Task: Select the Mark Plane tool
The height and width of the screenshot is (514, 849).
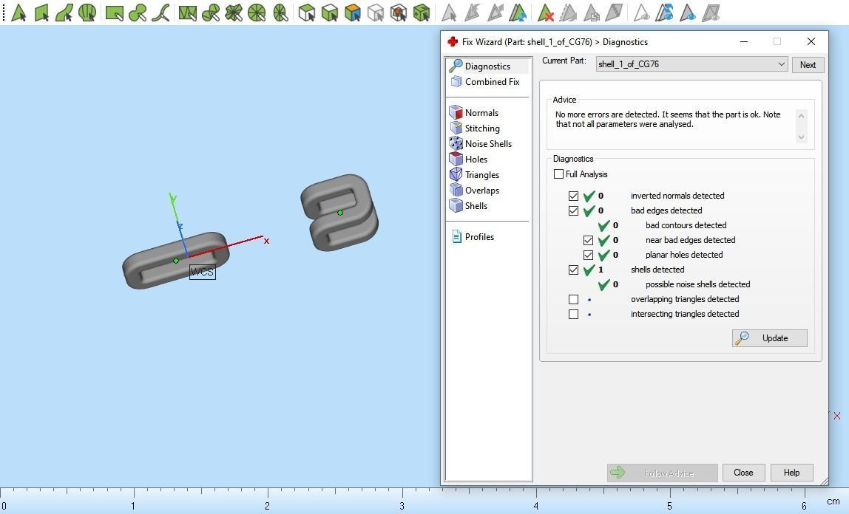Action: pyautogui.click(x=41, y=13)
